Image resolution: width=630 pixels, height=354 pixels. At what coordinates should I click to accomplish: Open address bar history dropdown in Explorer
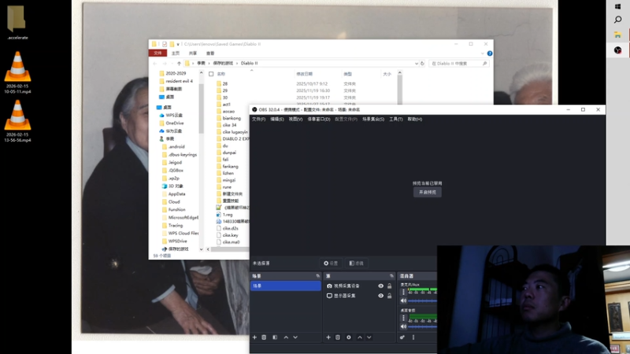pos(417,64)
